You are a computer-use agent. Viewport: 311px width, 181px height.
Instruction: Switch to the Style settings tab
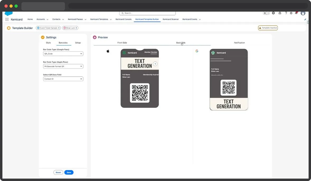coord(48,43)
